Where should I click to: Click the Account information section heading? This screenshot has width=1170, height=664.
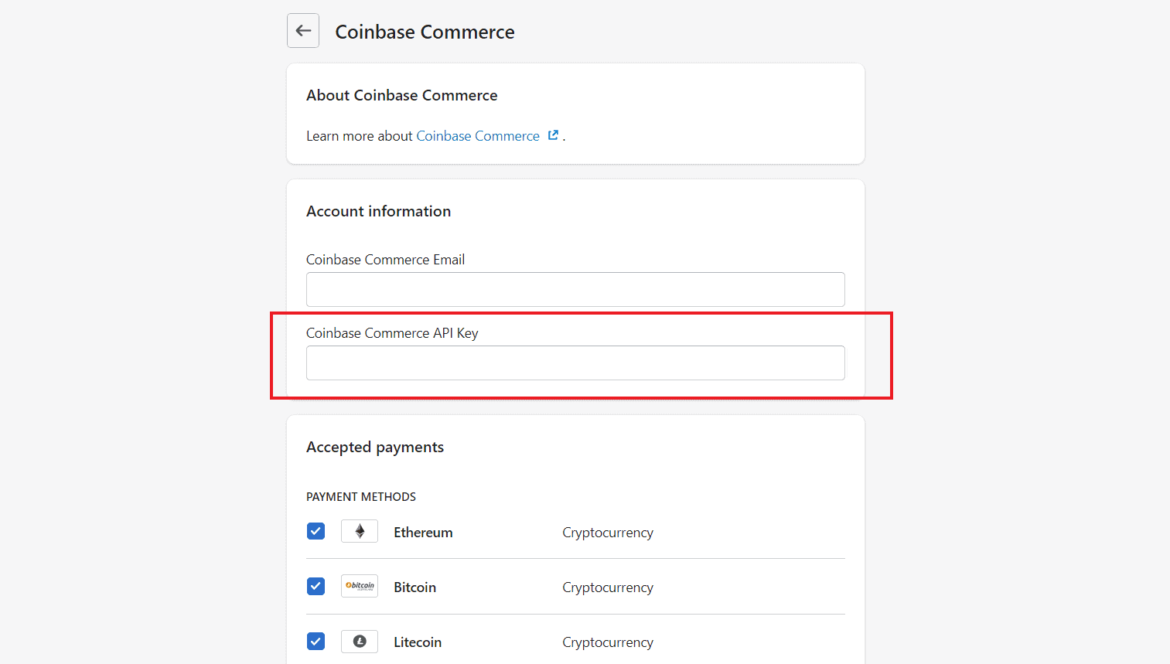point(378,210)
